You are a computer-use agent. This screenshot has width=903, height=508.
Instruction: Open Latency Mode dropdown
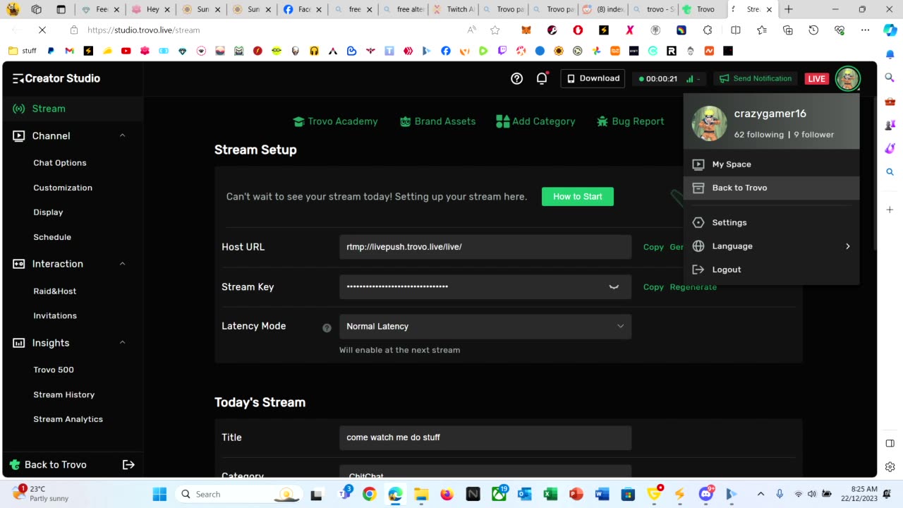pyautogui.click(x=485, y=327)
